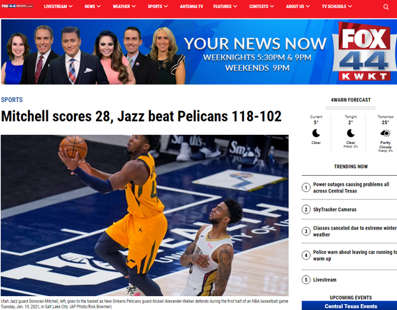Image resolution: width=397 pixels, height=310 pixels.
Task: Open the CONTESTS menu item
Action: (259, 7)
